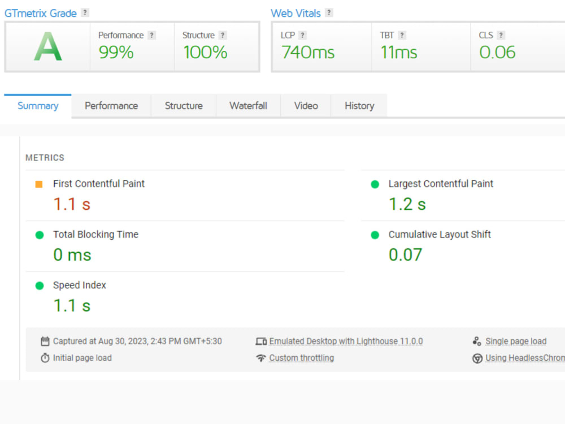The width and height of the screenshot is (565, 424).
Task: Click the stopwatch icon beside Initial page load
Action: coord(45,358)
